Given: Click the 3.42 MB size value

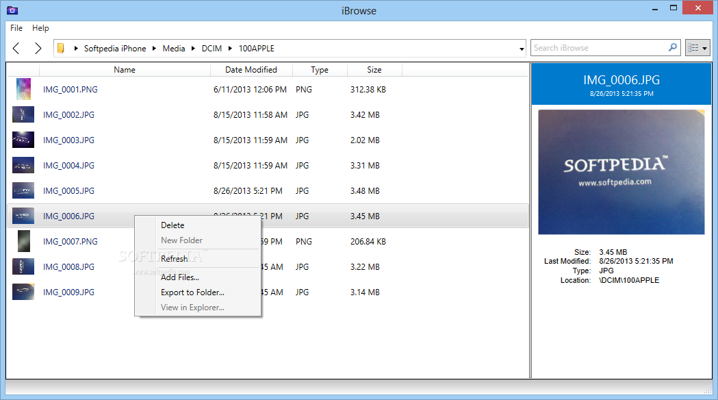Looking at the screenshot, I should pyautogui.click(x=365, y=114).
